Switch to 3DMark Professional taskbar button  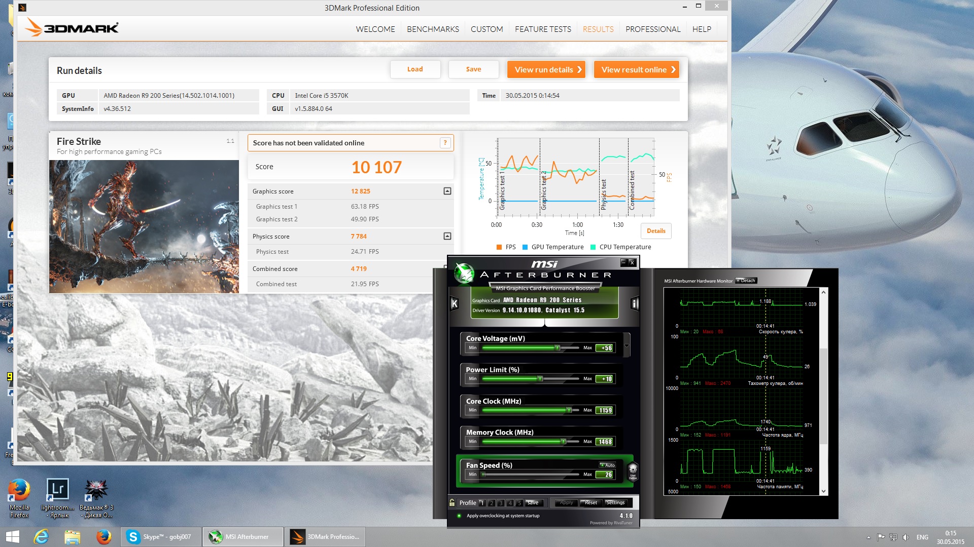coord(325,537)
